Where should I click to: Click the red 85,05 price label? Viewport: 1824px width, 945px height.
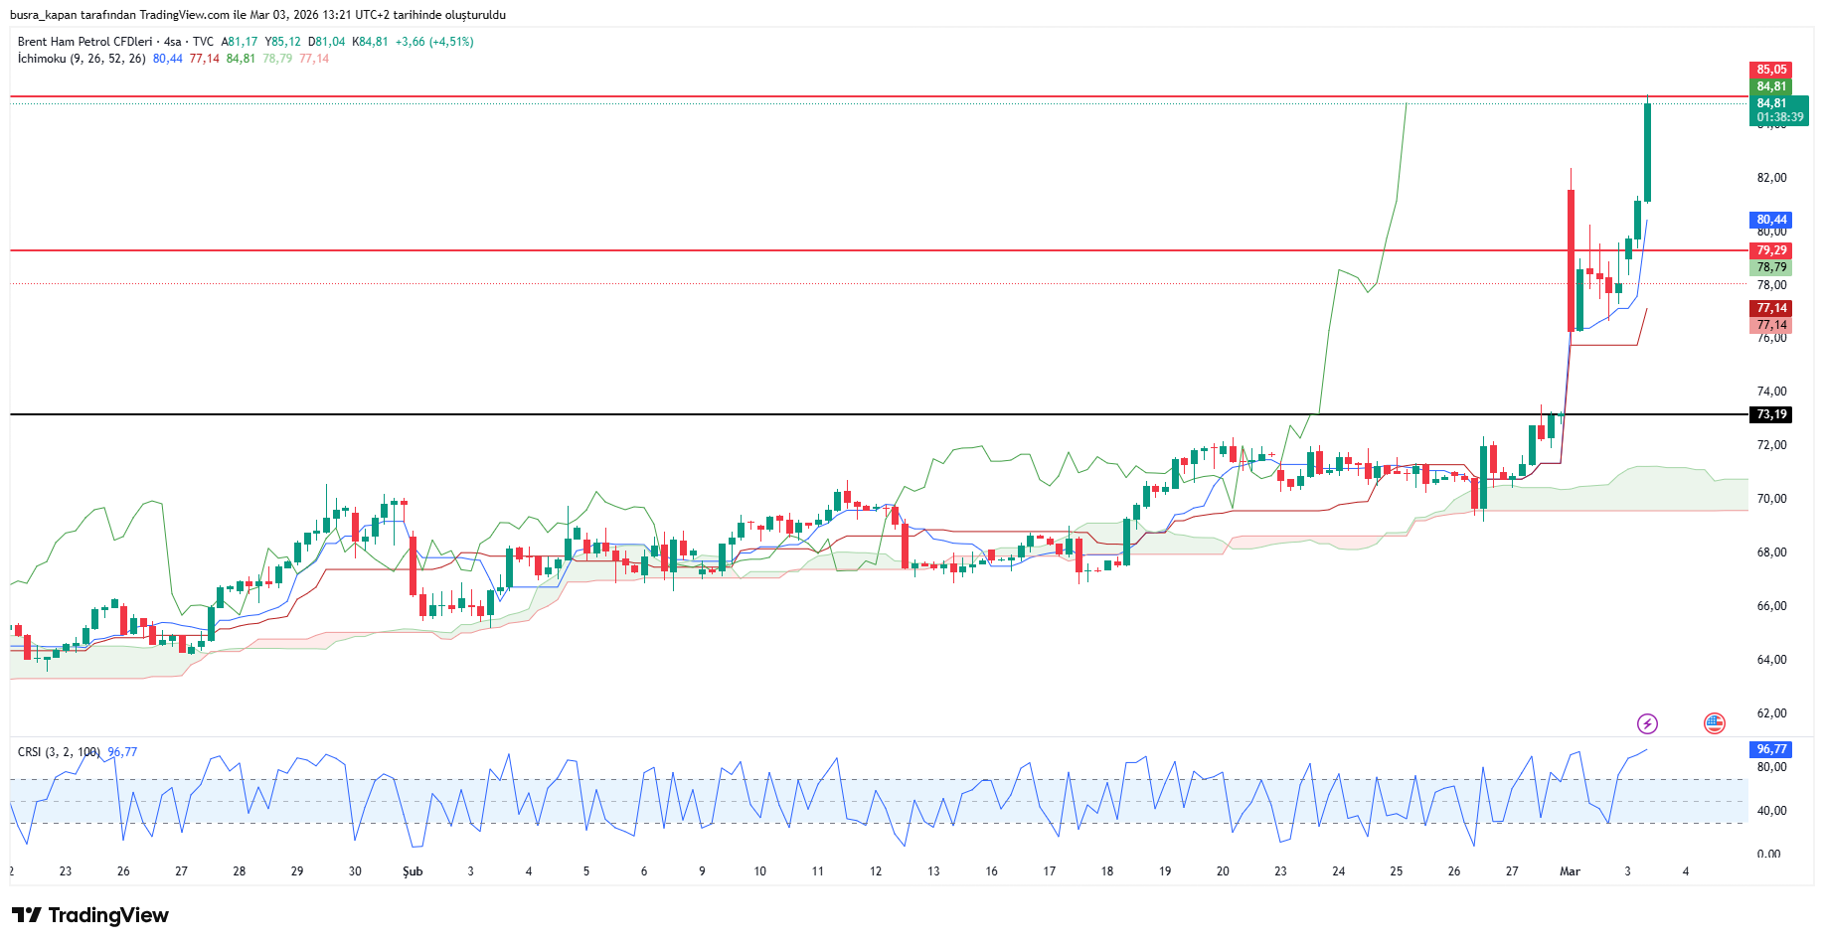point(1770,70)
